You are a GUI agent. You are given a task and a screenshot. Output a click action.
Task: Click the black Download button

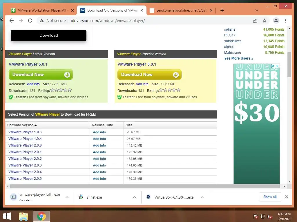[49, 36]
